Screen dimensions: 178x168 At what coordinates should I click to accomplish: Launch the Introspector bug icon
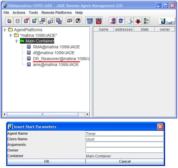(138, 21)
